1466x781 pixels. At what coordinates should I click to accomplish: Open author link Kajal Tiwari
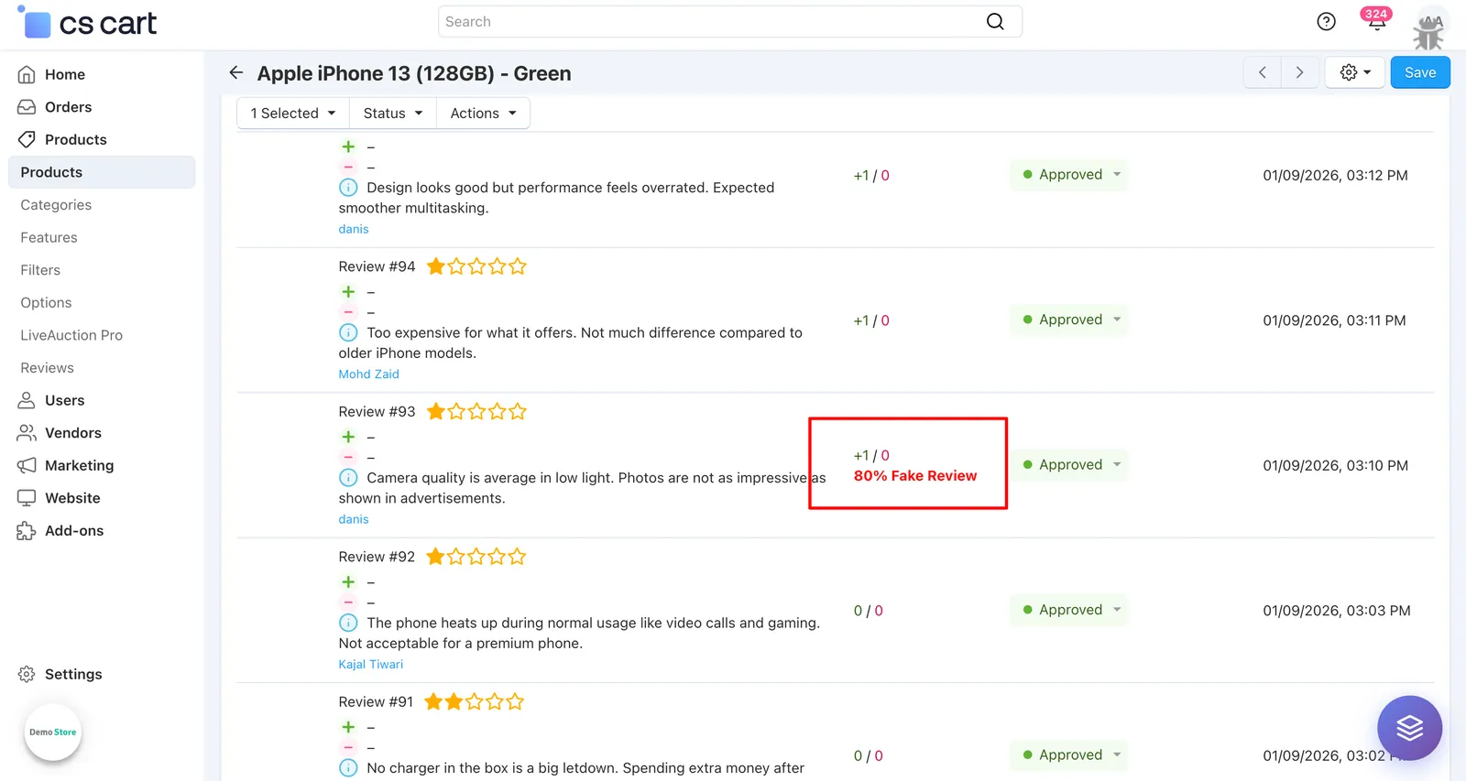tap(370, 664)
